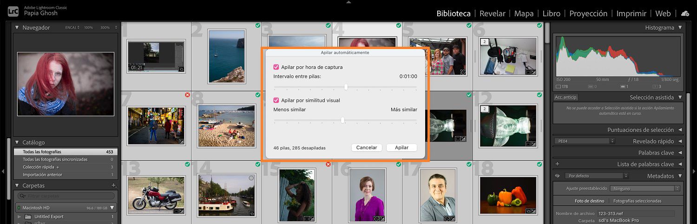Adjust the 'Intervalo entre pilas' slider handle
This screenshot has height=224, width=697.
click(x=346, y=87)
